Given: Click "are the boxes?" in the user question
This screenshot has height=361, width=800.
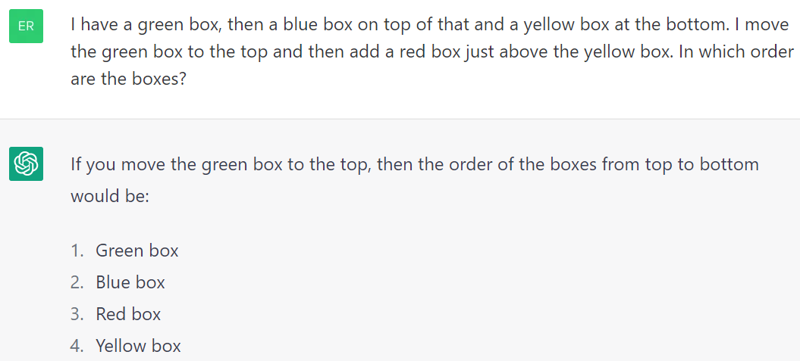Looking at the screenshot, I should [128, 79].
